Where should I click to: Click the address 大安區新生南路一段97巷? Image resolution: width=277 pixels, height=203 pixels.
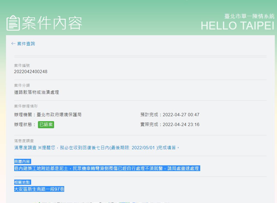[39, 189]
